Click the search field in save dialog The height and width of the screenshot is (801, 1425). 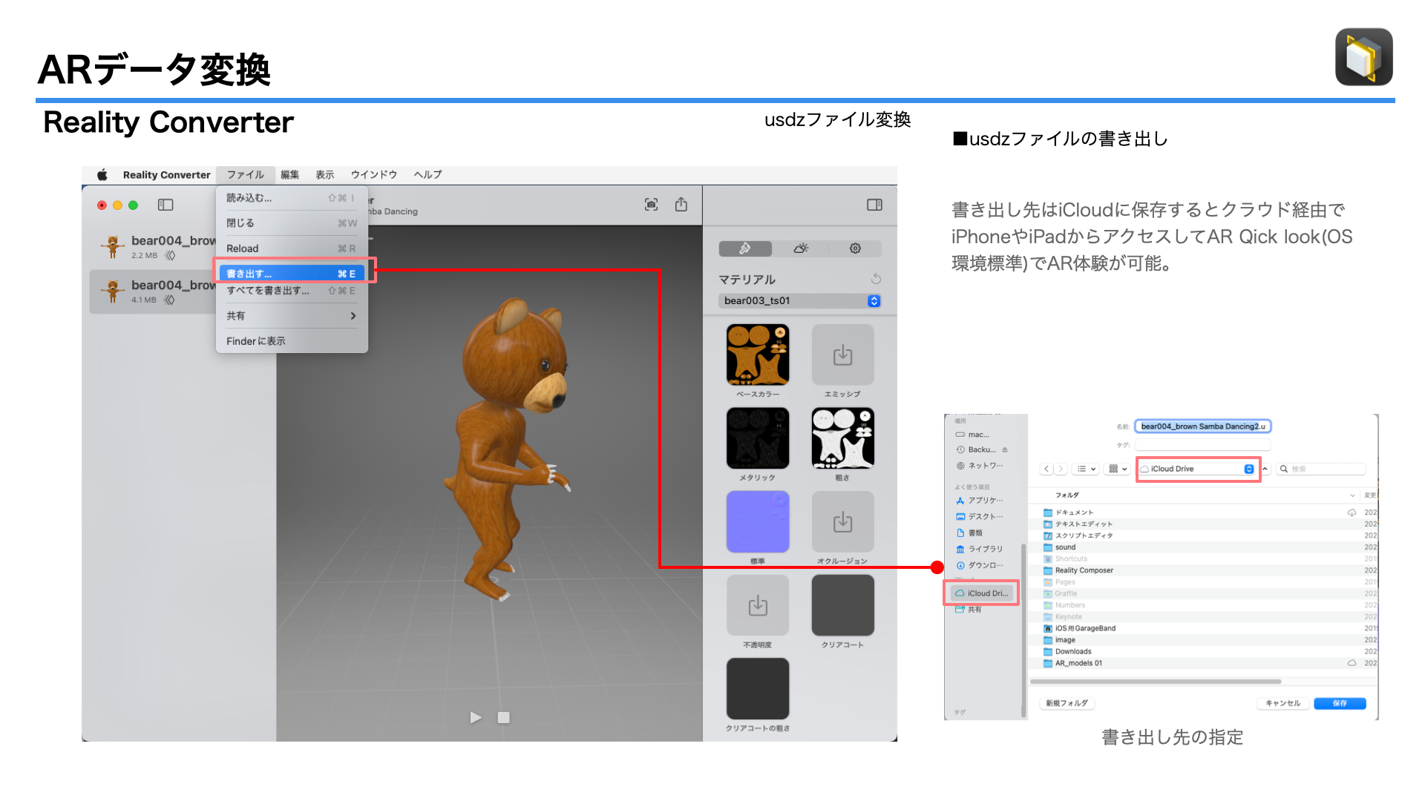click(1322, 469)
